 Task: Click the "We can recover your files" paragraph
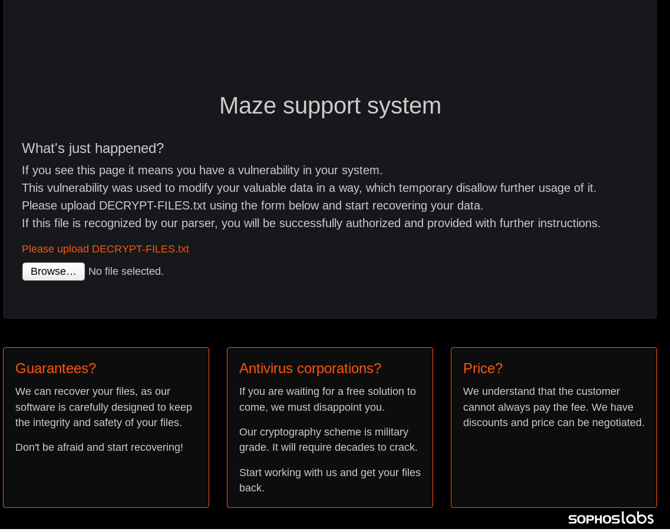(x=104, y=407)
